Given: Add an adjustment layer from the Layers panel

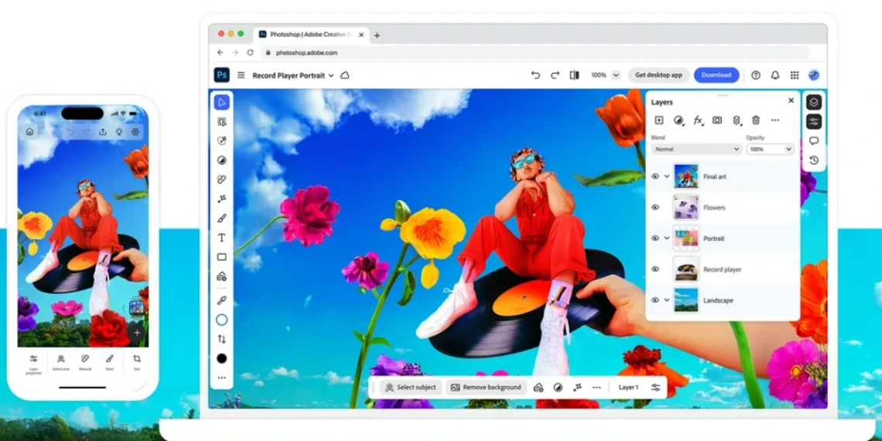Looking at the screenshot, I should click(679, 120).
